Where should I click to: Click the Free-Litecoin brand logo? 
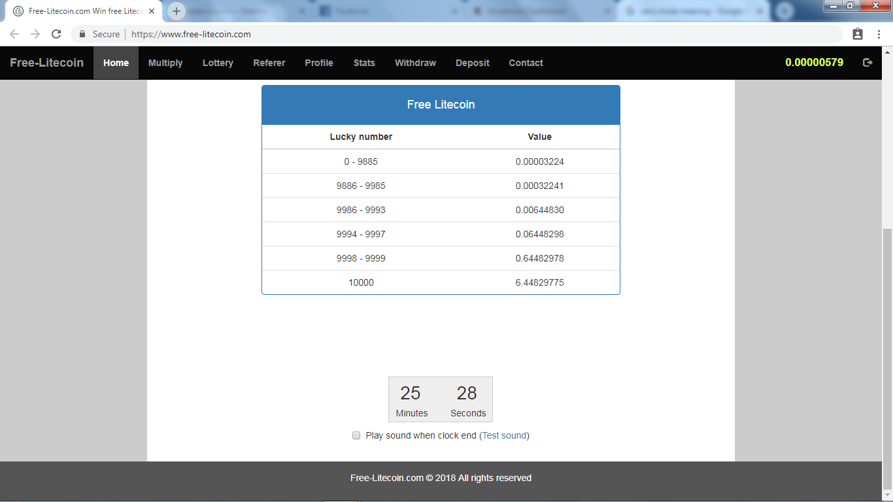(x=47, y=63)
